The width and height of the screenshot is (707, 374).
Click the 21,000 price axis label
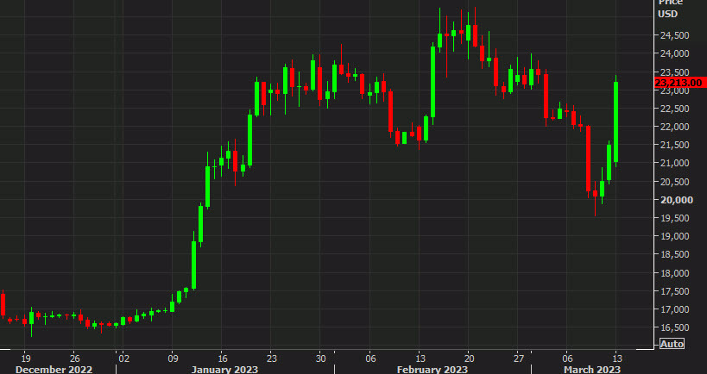pyautogui.click(x=673, y=163)
